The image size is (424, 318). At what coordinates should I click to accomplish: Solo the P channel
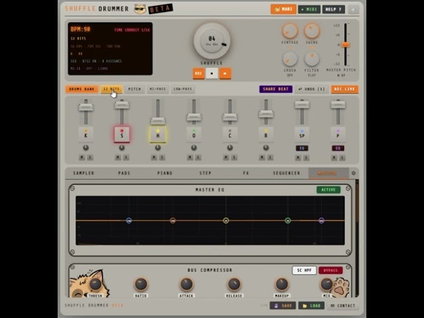[342, 158]
